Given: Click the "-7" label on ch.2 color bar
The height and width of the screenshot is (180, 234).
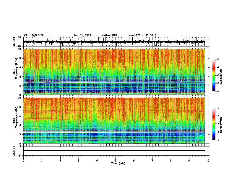Looking at the screenshot, I should (218, 140).
